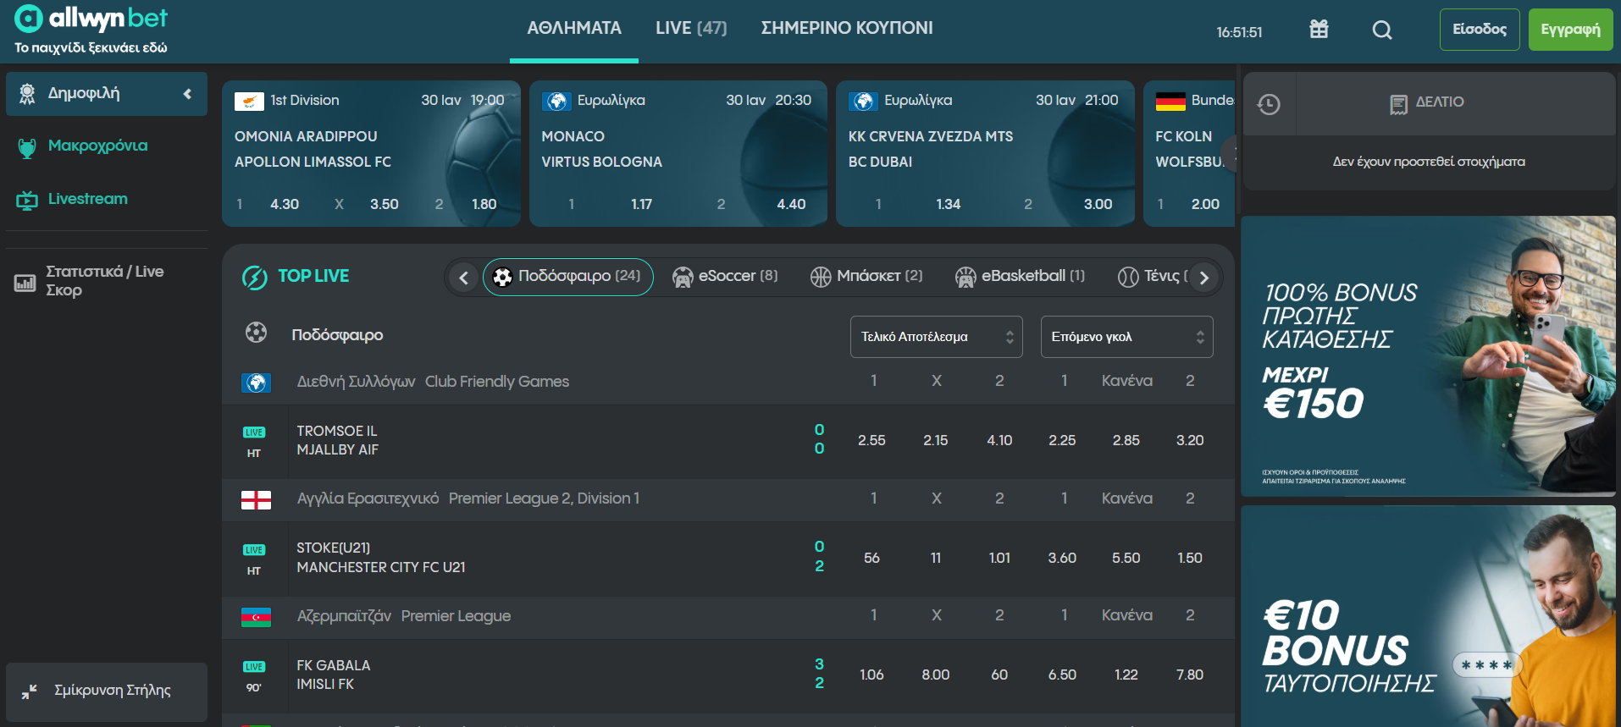Select Τένις sport filter
The image size is (1621, 727).
pyautogui.click(x=1152, y=277)
